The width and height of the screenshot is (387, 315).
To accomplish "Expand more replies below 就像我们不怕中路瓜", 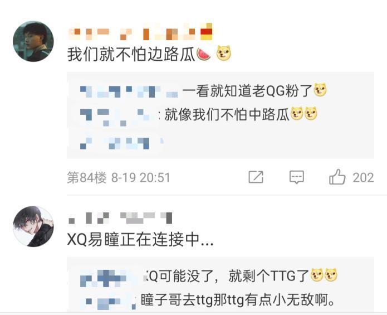I will (x=121, y=143).
